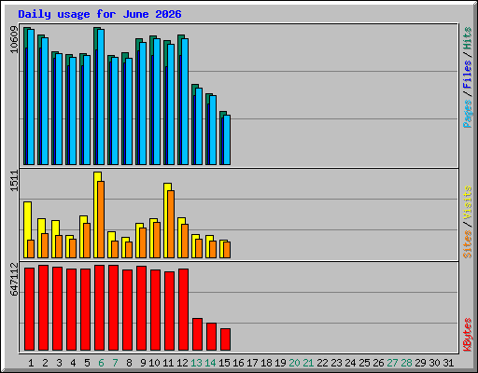Click day 12 on the date axis
This screenshot has height=373, width=478.
click(182, 363)
